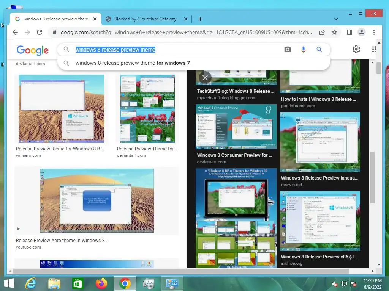Click the winaero.com source text

(28, 155)
